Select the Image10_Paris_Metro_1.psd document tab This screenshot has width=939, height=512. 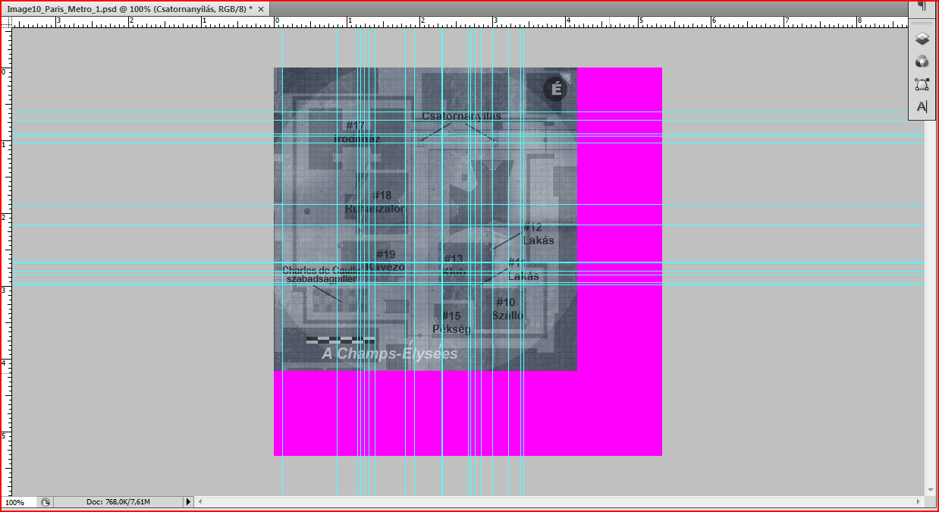129,9
